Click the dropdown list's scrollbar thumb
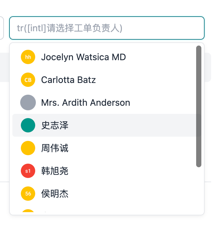This screenshot has width=217, height=231. click(x=199, y=106)
